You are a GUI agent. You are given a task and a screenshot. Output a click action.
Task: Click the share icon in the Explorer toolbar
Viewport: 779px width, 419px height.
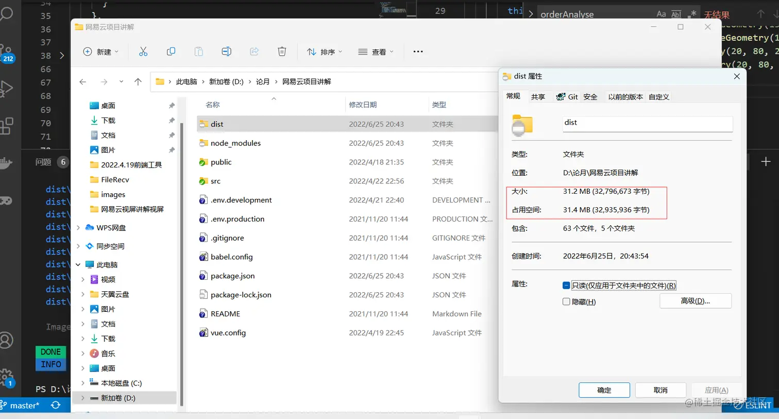pos(254,52)
